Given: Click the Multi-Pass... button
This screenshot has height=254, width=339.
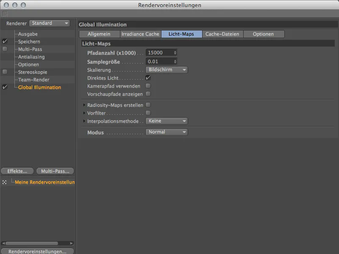Looking at the screenshot, I should pyautogui.click(x=55, y=171).
